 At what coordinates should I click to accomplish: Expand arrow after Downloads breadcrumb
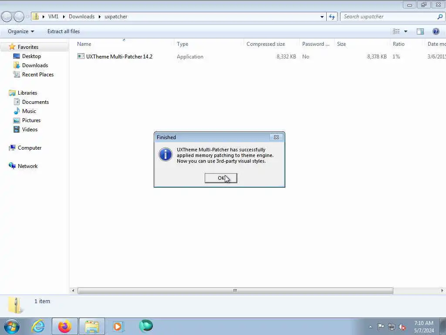pyautogui.click(x=100, y=17)
